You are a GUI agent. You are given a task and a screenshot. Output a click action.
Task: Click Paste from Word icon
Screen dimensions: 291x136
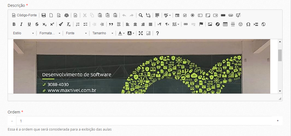pyautogui.click(x=115, y=15)
